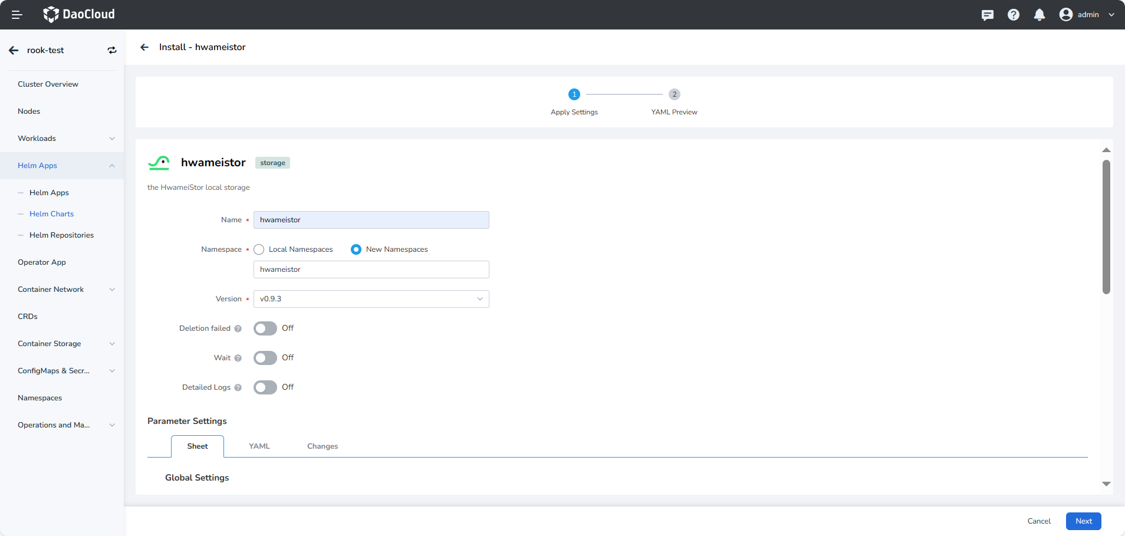Open the help question mark icon
This screenshot has width=1125, height=536.
point(1013,15)
